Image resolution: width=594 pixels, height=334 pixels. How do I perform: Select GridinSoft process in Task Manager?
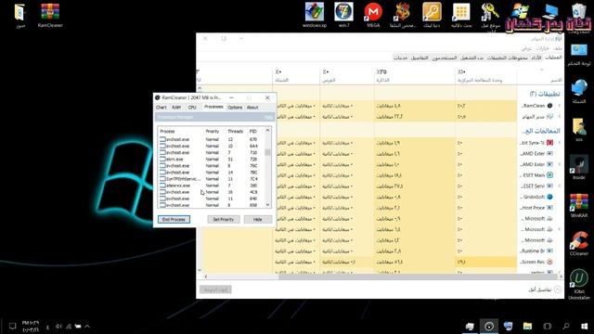pyautogui.click(x=538, y=197)
